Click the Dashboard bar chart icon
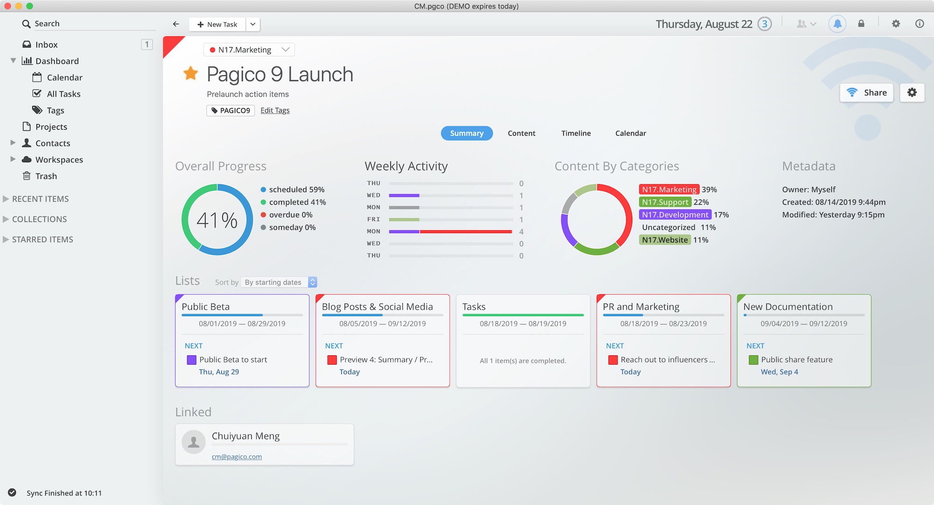 [27, 61]
